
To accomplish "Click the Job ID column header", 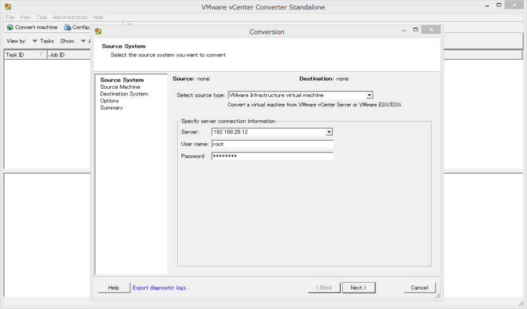I will 69,55.
